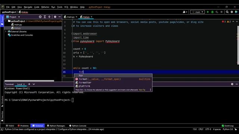Viewport: 239px width, 134px height.
Task: Select trial.py in project tree
Action: pos(16,28)
